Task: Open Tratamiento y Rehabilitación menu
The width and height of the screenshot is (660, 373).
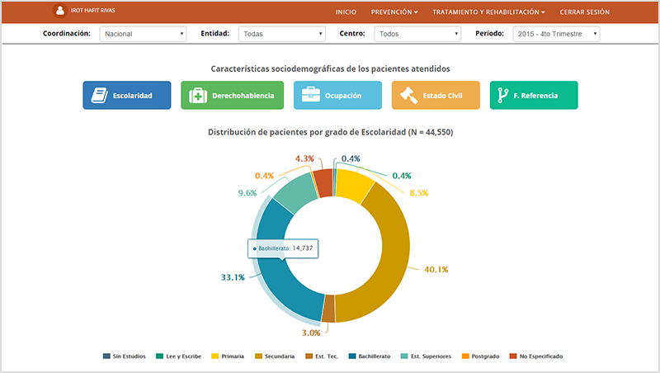Action: point(490,12)
